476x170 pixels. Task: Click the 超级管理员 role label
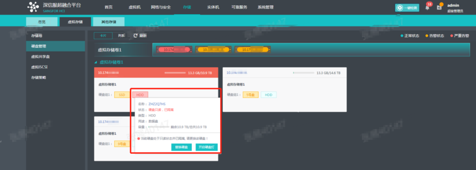(455, 11)
